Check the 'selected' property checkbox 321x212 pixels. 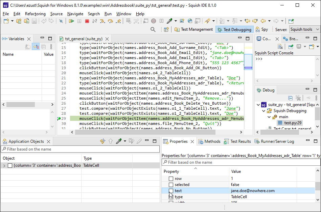pyautogui.click(x=171, y=185)
